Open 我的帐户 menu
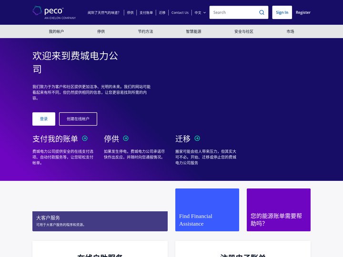The image size is (343, 257). coord(56,31)
